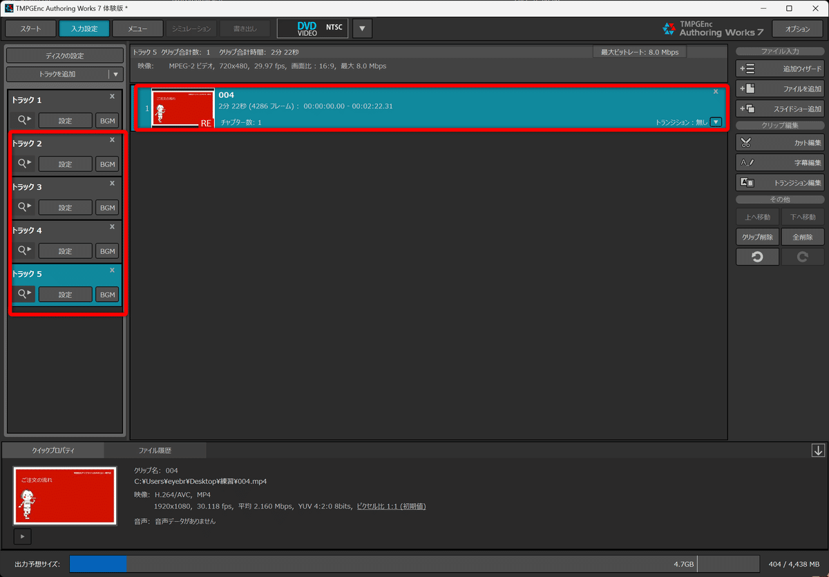This screenshot has width=829, height=577.
Task: Preview Track 3 with the magnifier icon
Action: click(23, 207)
